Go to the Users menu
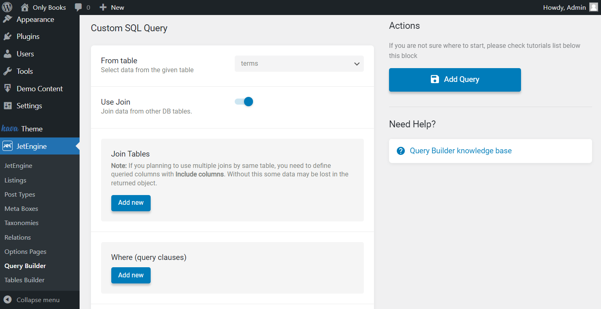Viewport: 601px width, 309px height. (25, 54)
